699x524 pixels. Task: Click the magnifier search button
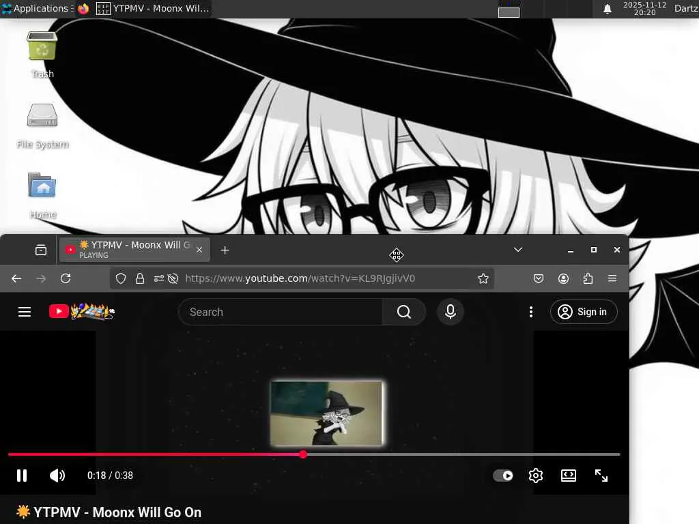(404, 312)
